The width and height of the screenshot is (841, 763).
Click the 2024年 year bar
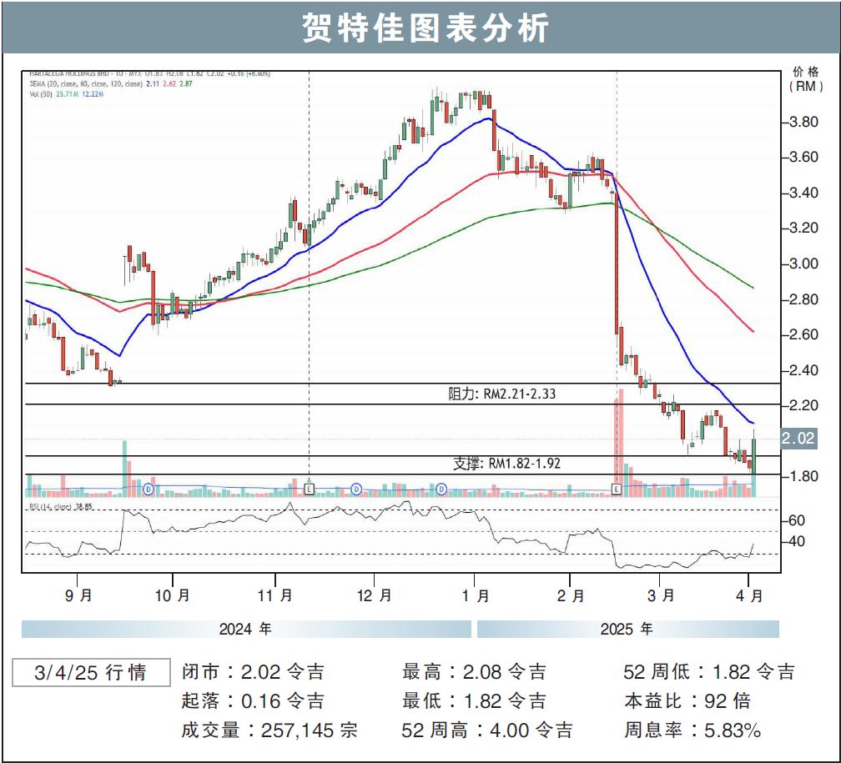(246, 629)
